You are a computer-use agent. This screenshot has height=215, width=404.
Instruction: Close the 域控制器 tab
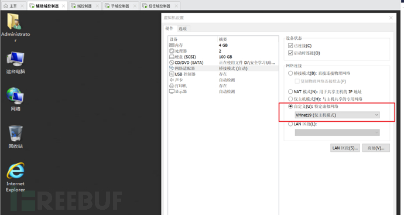pyautogui.click(x=97, y=6)
